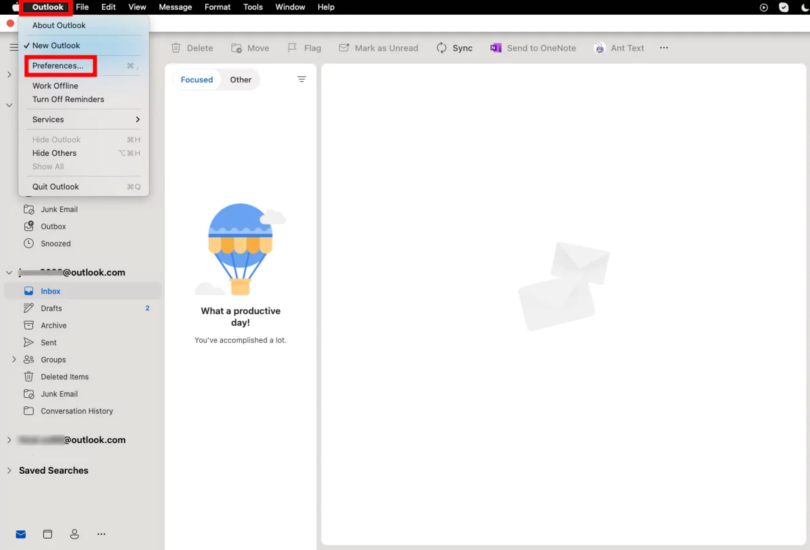Image resolution: width=810 pixels, height=550 pixels.
Task: Click the Snoozed clock icon
Action: (28, 243)
